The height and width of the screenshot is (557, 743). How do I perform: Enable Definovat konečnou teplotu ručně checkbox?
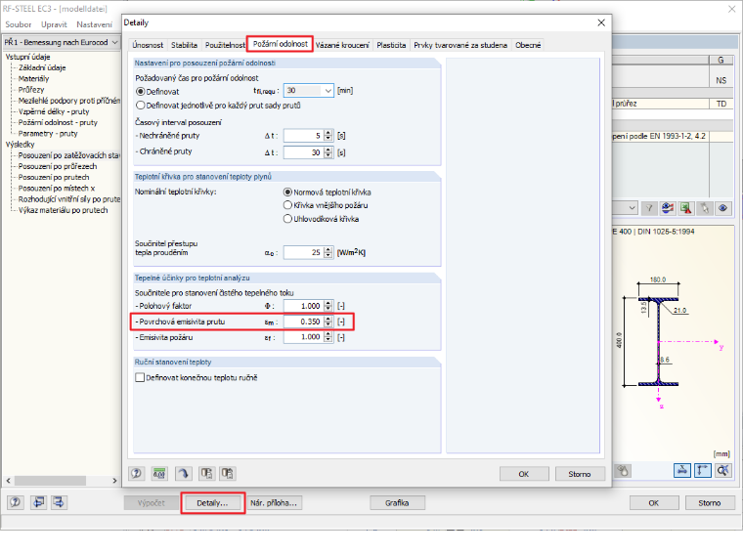140,377
